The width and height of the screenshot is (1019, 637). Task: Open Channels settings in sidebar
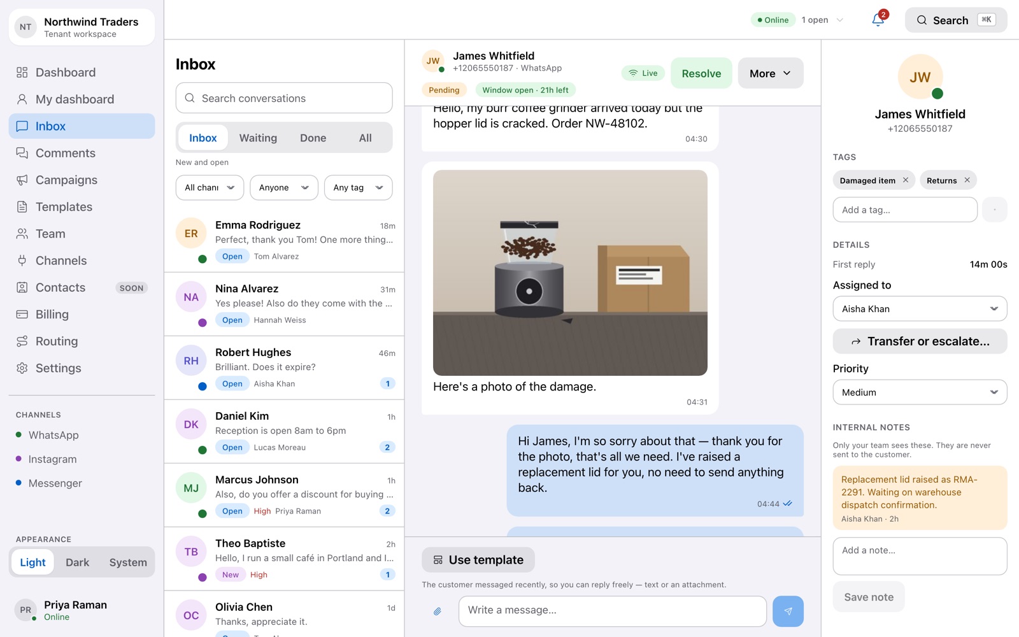pos(82,261)
